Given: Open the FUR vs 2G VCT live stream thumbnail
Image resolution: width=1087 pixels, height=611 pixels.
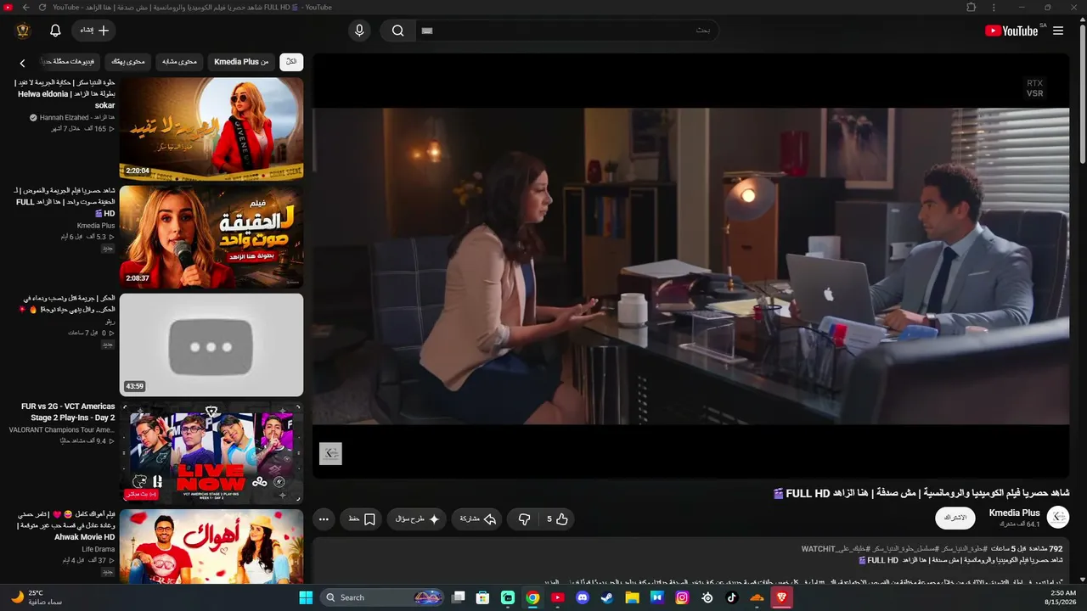Looking at the screenshot, I should pyautogui.click(x=211, y=452).
